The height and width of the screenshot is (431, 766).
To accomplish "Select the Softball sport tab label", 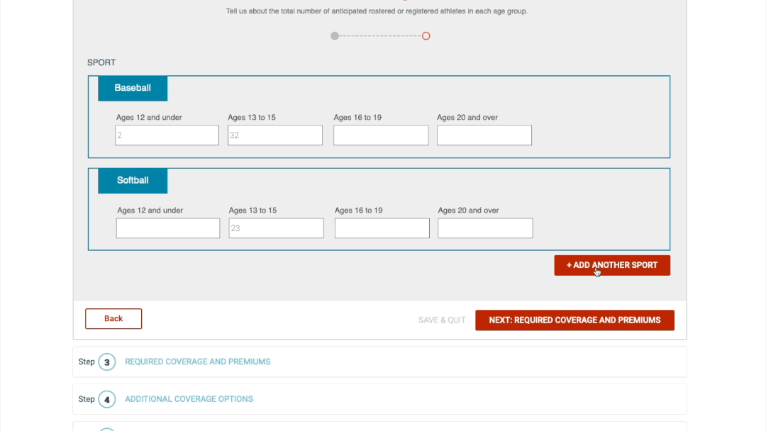I will [133, 181].
